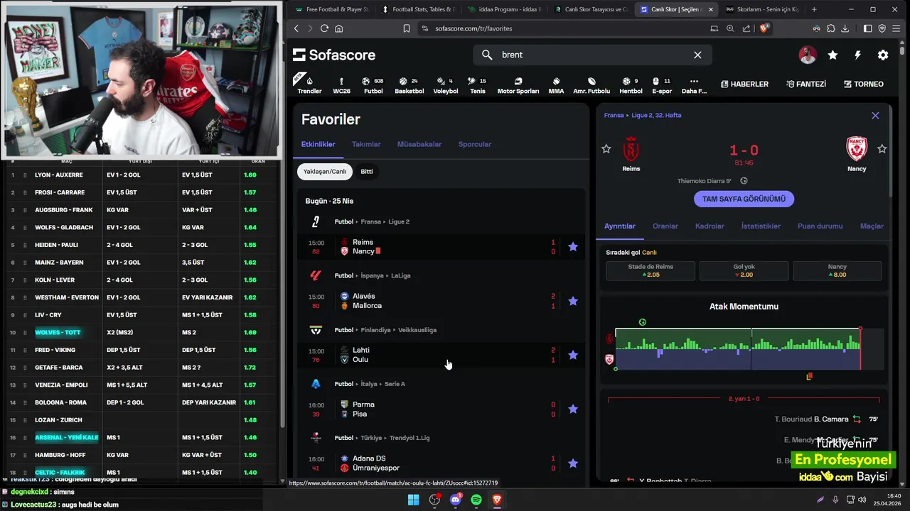Open Ligue 2, 32. Hafta link

(656, 115)
